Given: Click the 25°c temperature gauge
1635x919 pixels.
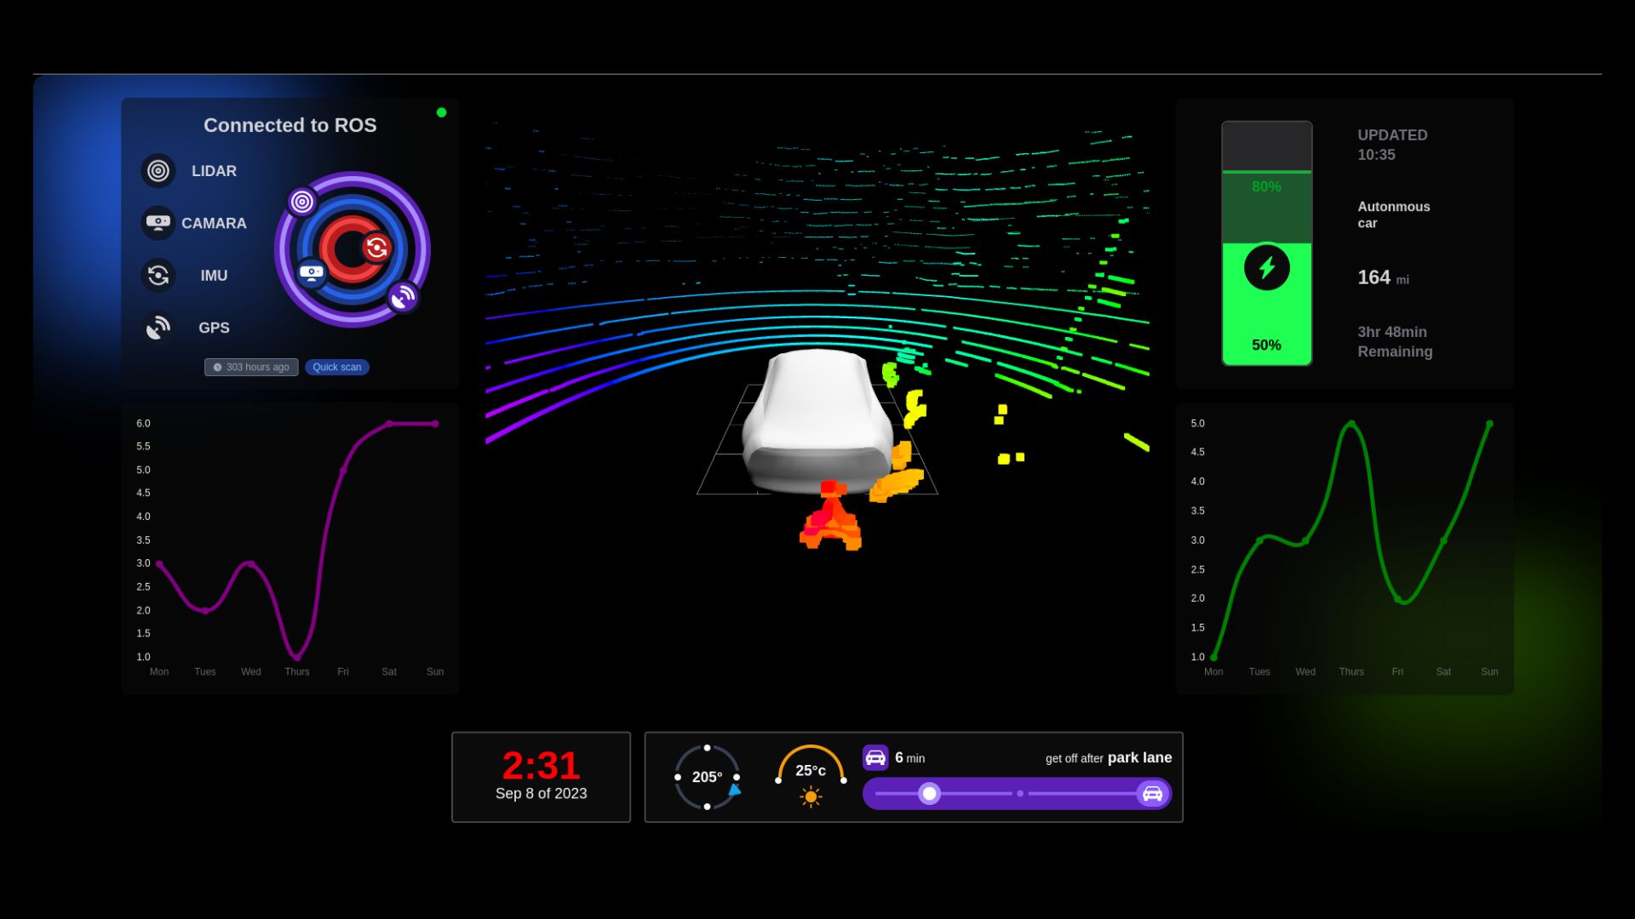Looking at the screenshot, I should pyautogui.click(x=811, y=769).
